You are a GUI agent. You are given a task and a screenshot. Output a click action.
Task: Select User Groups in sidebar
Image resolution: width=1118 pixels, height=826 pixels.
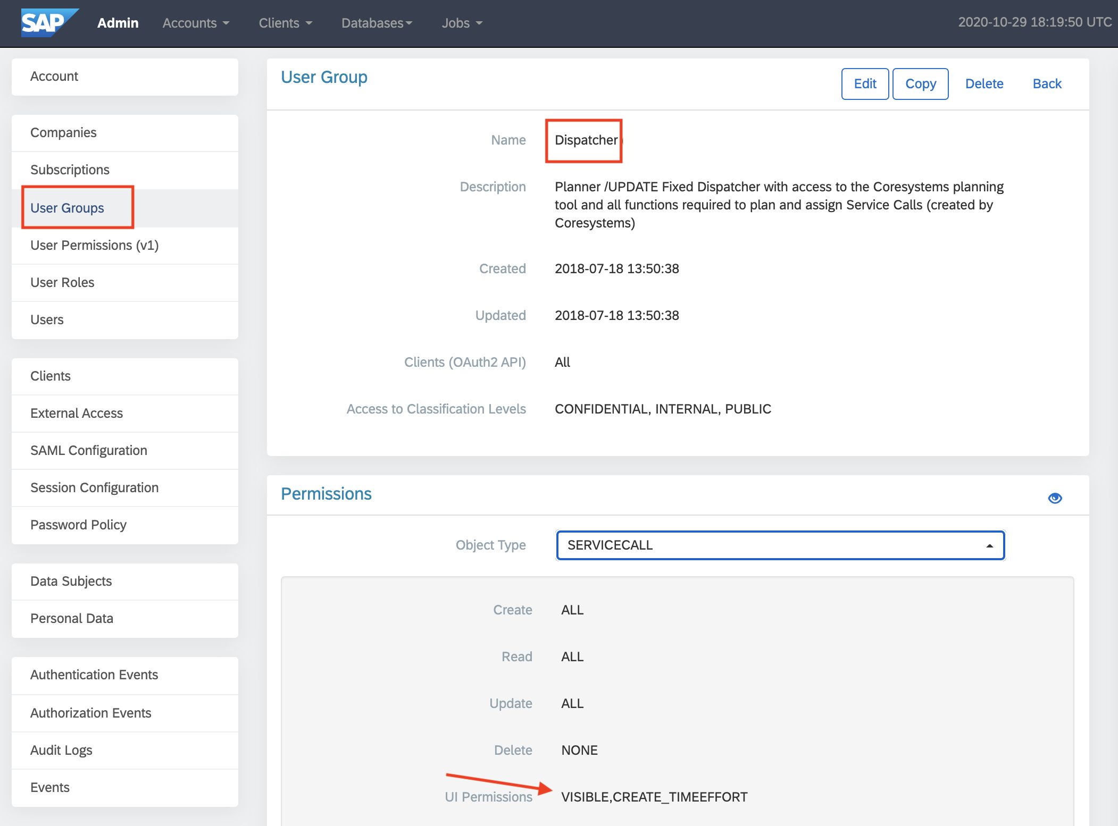click(68, 208)
